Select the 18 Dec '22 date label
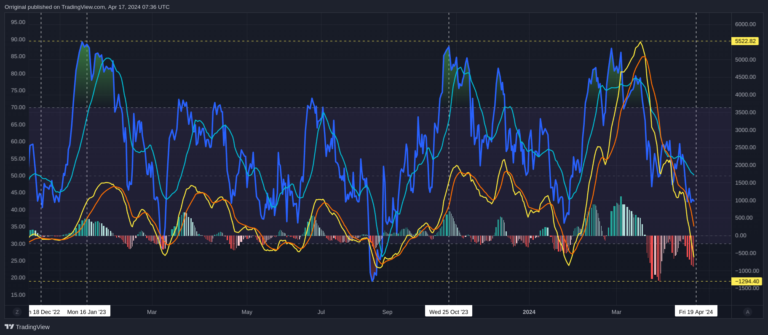The height and width of the screenshot is (335, 768). pos(46,312)
